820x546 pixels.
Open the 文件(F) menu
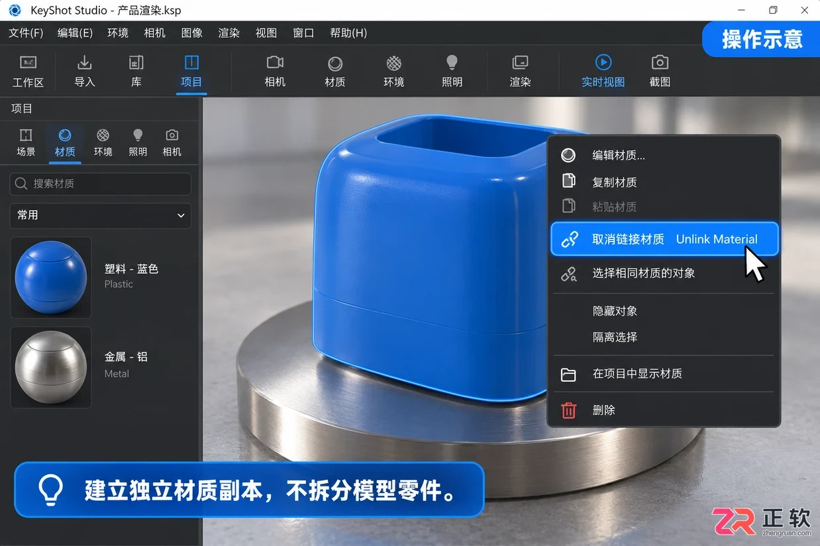(x=26, y=32)
